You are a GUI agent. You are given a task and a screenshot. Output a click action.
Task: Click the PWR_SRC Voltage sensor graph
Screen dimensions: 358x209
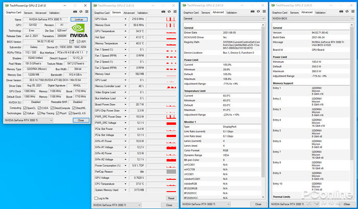click(161, 123)
